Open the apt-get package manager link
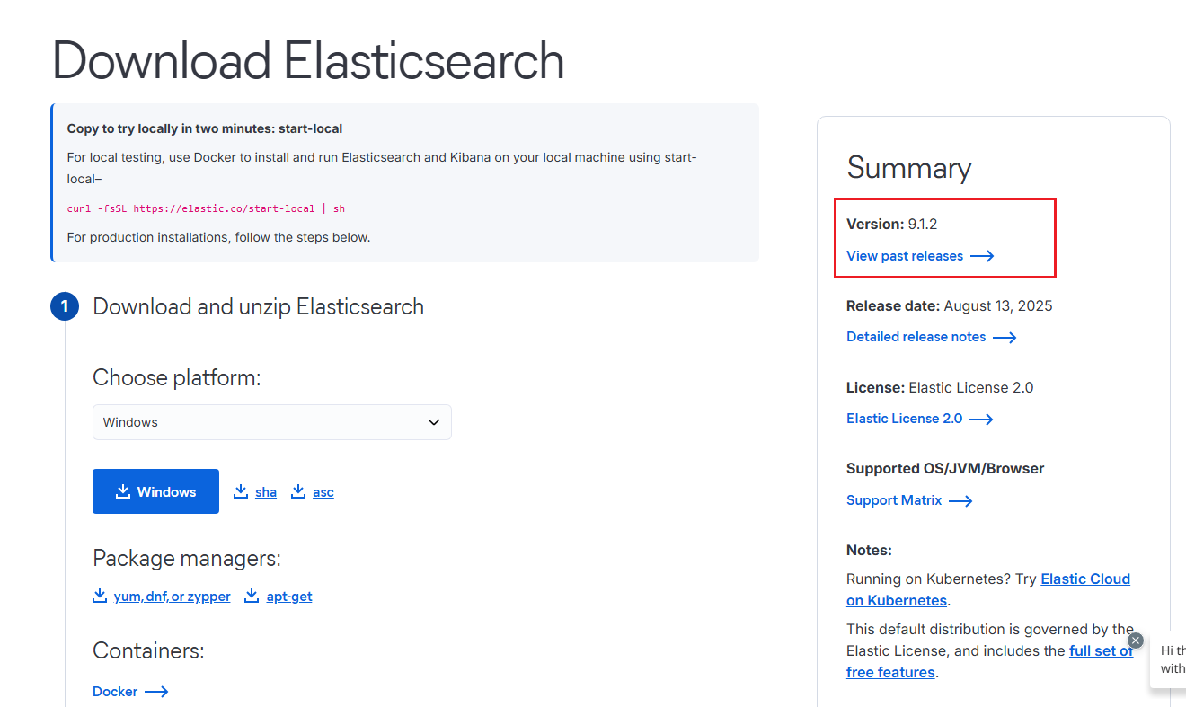1186x707 pixels. (289, 597)
